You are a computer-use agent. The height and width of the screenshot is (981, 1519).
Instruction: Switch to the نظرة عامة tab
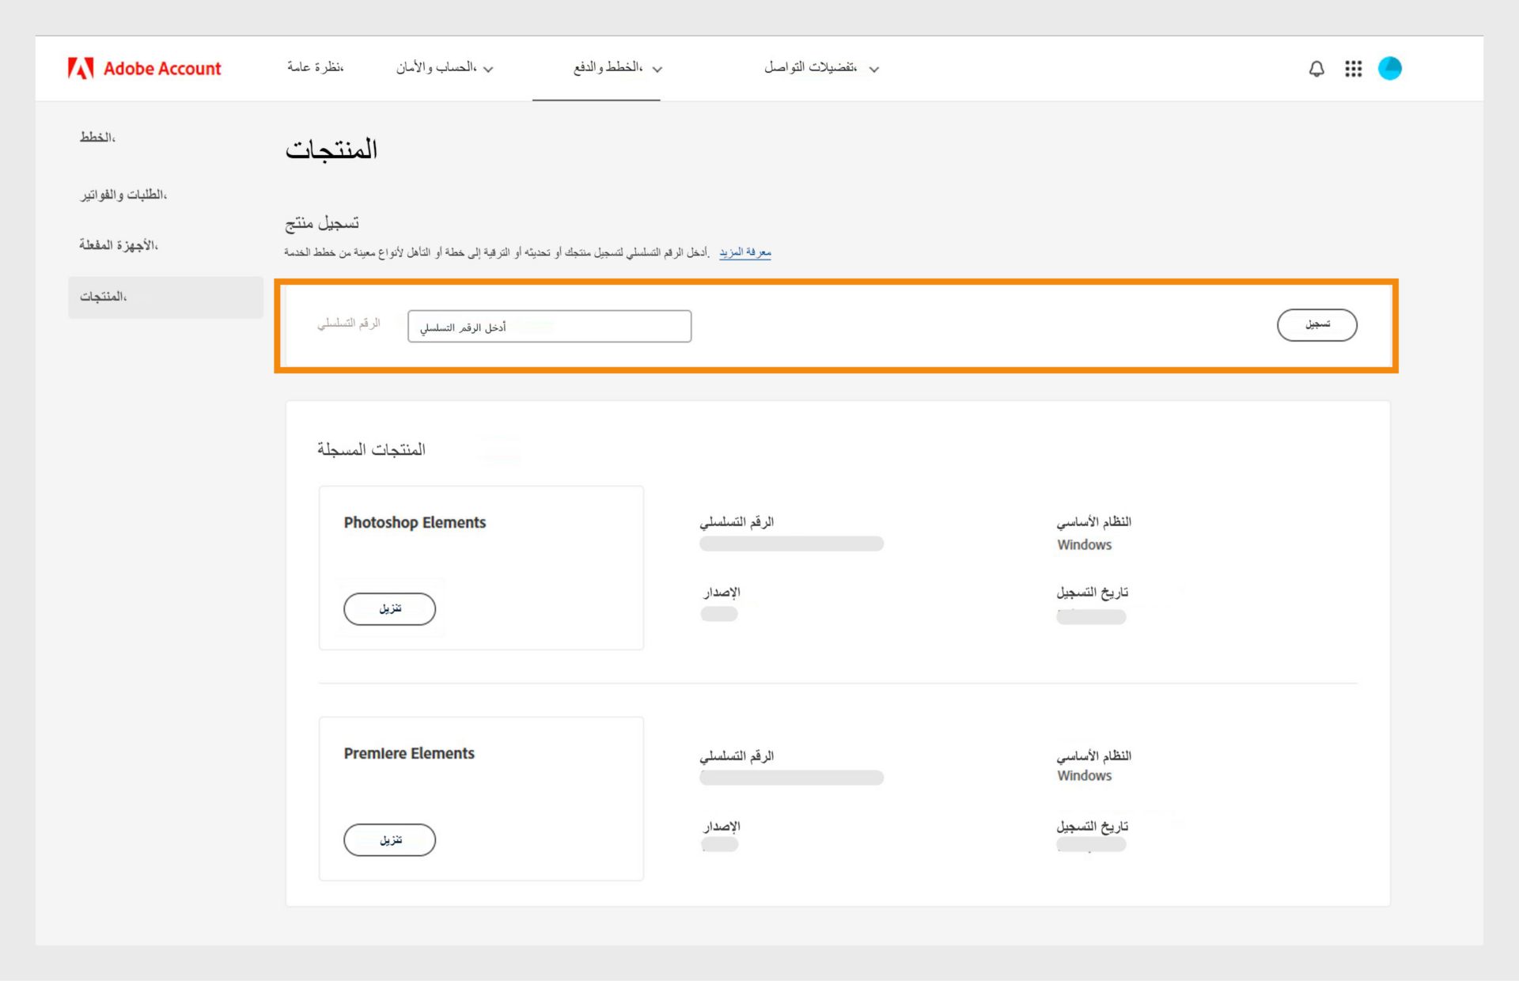315,68
